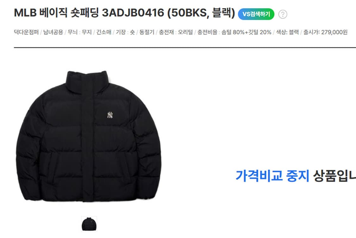Click the 솜털 80%+깃털 20% fill ratio
Viewport: 356px width, 238px height.
[x=246, y=32]
